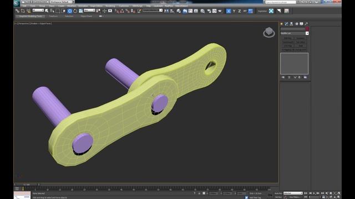Open the Views menu
Viewport: 355px width, 199px height.
coord(52,6)
